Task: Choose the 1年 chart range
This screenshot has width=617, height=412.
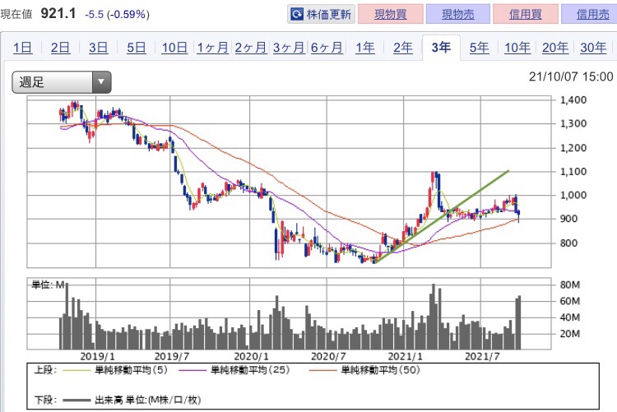Action: (x=365, y=48)
